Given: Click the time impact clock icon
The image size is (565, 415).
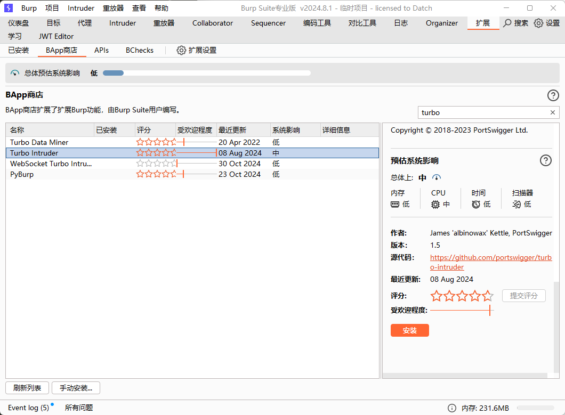Looking at the screenshot, I should (476, 204).
